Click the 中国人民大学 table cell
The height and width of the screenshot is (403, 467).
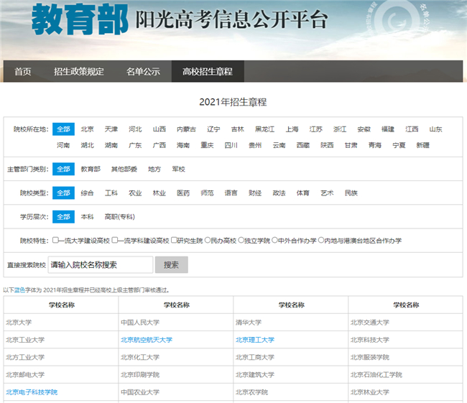pyautogui.click(x=176, y=323)
